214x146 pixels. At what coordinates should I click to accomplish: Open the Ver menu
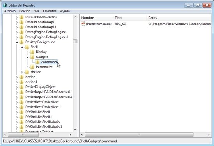pyautogui.click(x=37, y=11)
